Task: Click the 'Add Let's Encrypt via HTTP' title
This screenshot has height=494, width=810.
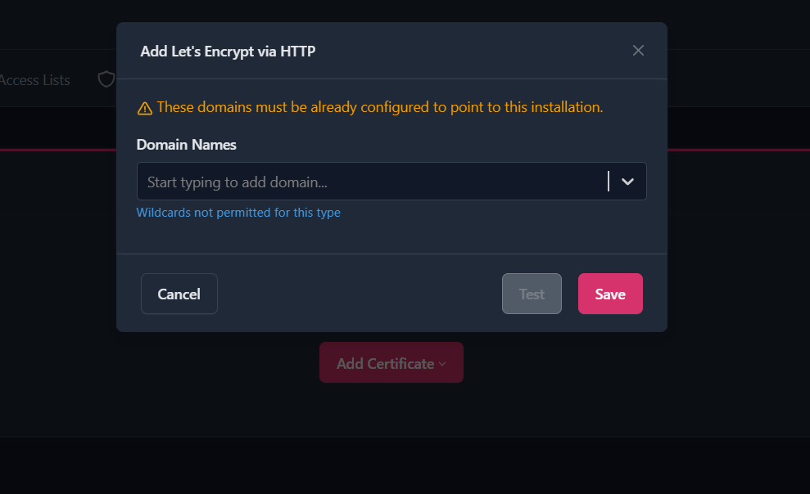Action: [x=228, y=52]
